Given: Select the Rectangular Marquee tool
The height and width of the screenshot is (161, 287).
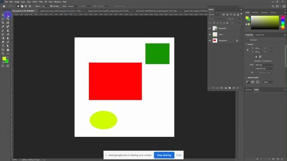Looking at the screenshot, I should 8,15.
